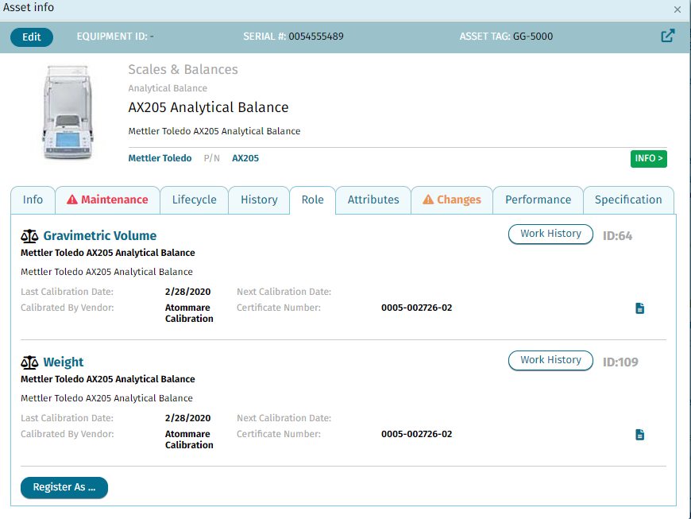Image resolution: width=691 pixels, height=519 pixels.
Task: Click the Register As ... button
Action: (x=64, y=487)
